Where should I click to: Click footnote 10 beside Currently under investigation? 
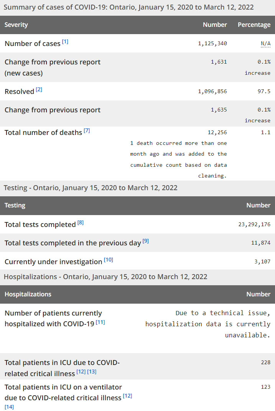tap(109, 260)
